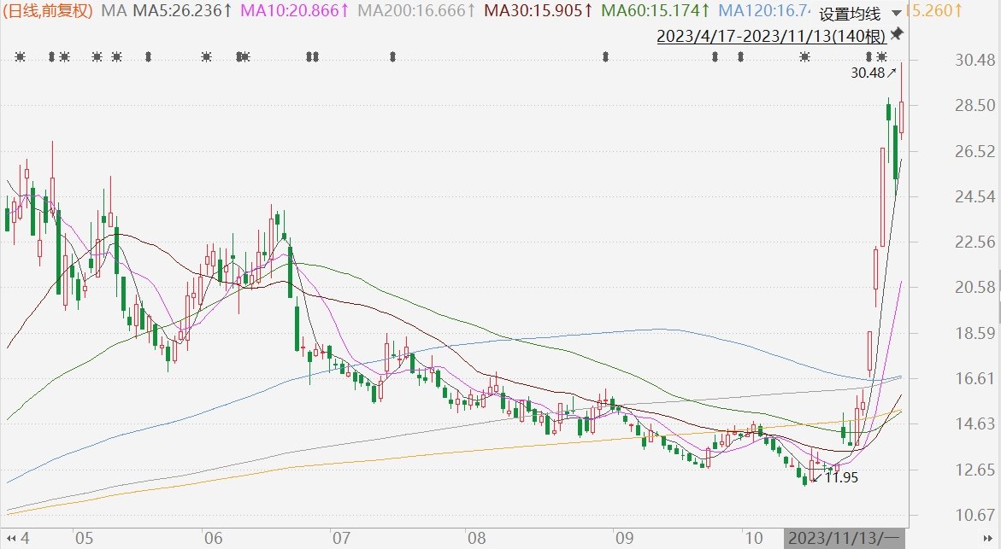Open the lone event marker between 07 and 08
The height and width of the screenshot is (549, 1001).
pos(392,57)
